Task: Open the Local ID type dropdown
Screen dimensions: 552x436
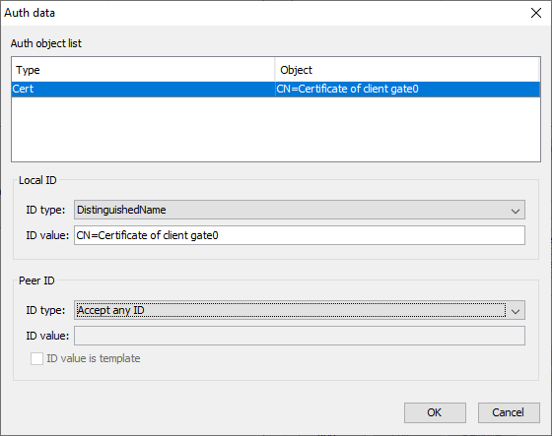Action: point(300,210)
